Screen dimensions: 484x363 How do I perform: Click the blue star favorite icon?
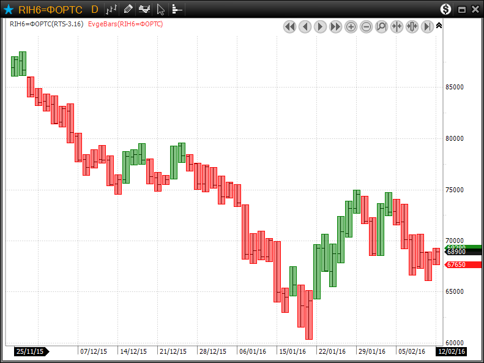[x=9, y=9]
